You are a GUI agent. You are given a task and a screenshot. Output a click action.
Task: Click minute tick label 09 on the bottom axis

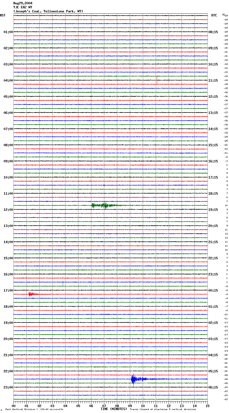(x=130, y=406)
